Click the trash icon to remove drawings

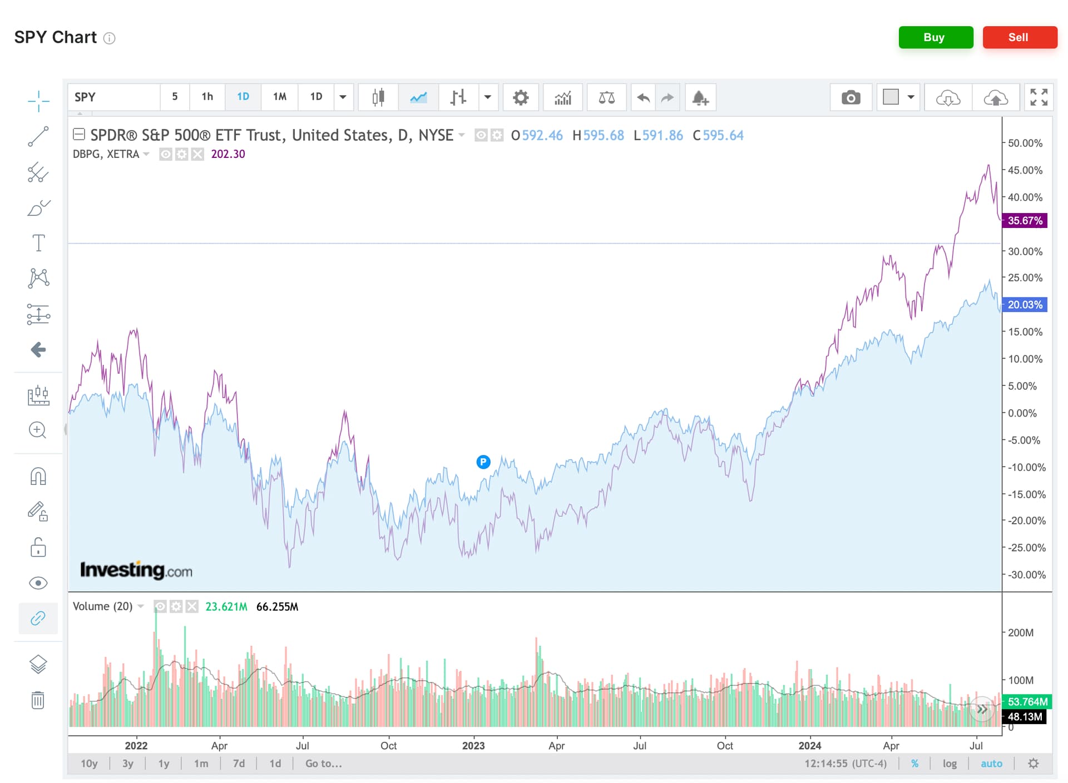click(38, 700)
